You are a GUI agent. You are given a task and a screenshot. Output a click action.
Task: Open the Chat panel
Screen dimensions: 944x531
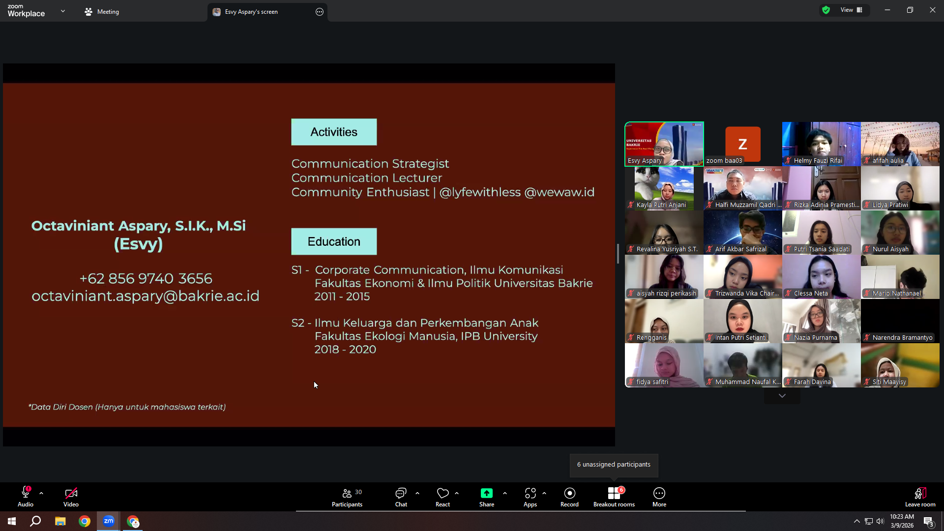tap(401, 497)
